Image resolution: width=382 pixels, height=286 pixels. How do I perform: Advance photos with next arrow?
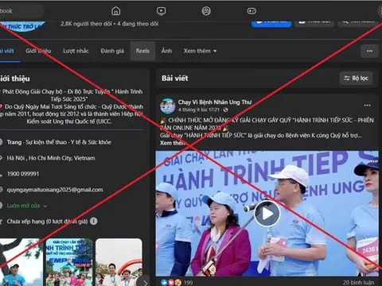tap(145, 283)
